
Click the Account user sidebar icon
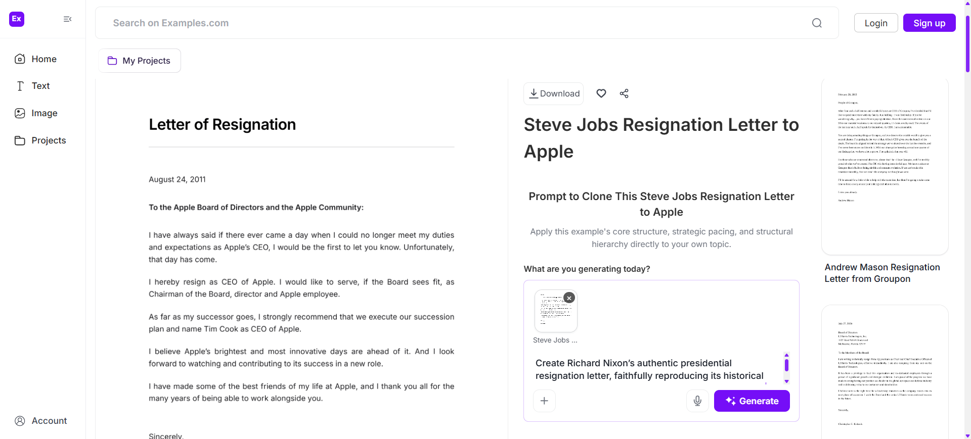click(20, 421)
